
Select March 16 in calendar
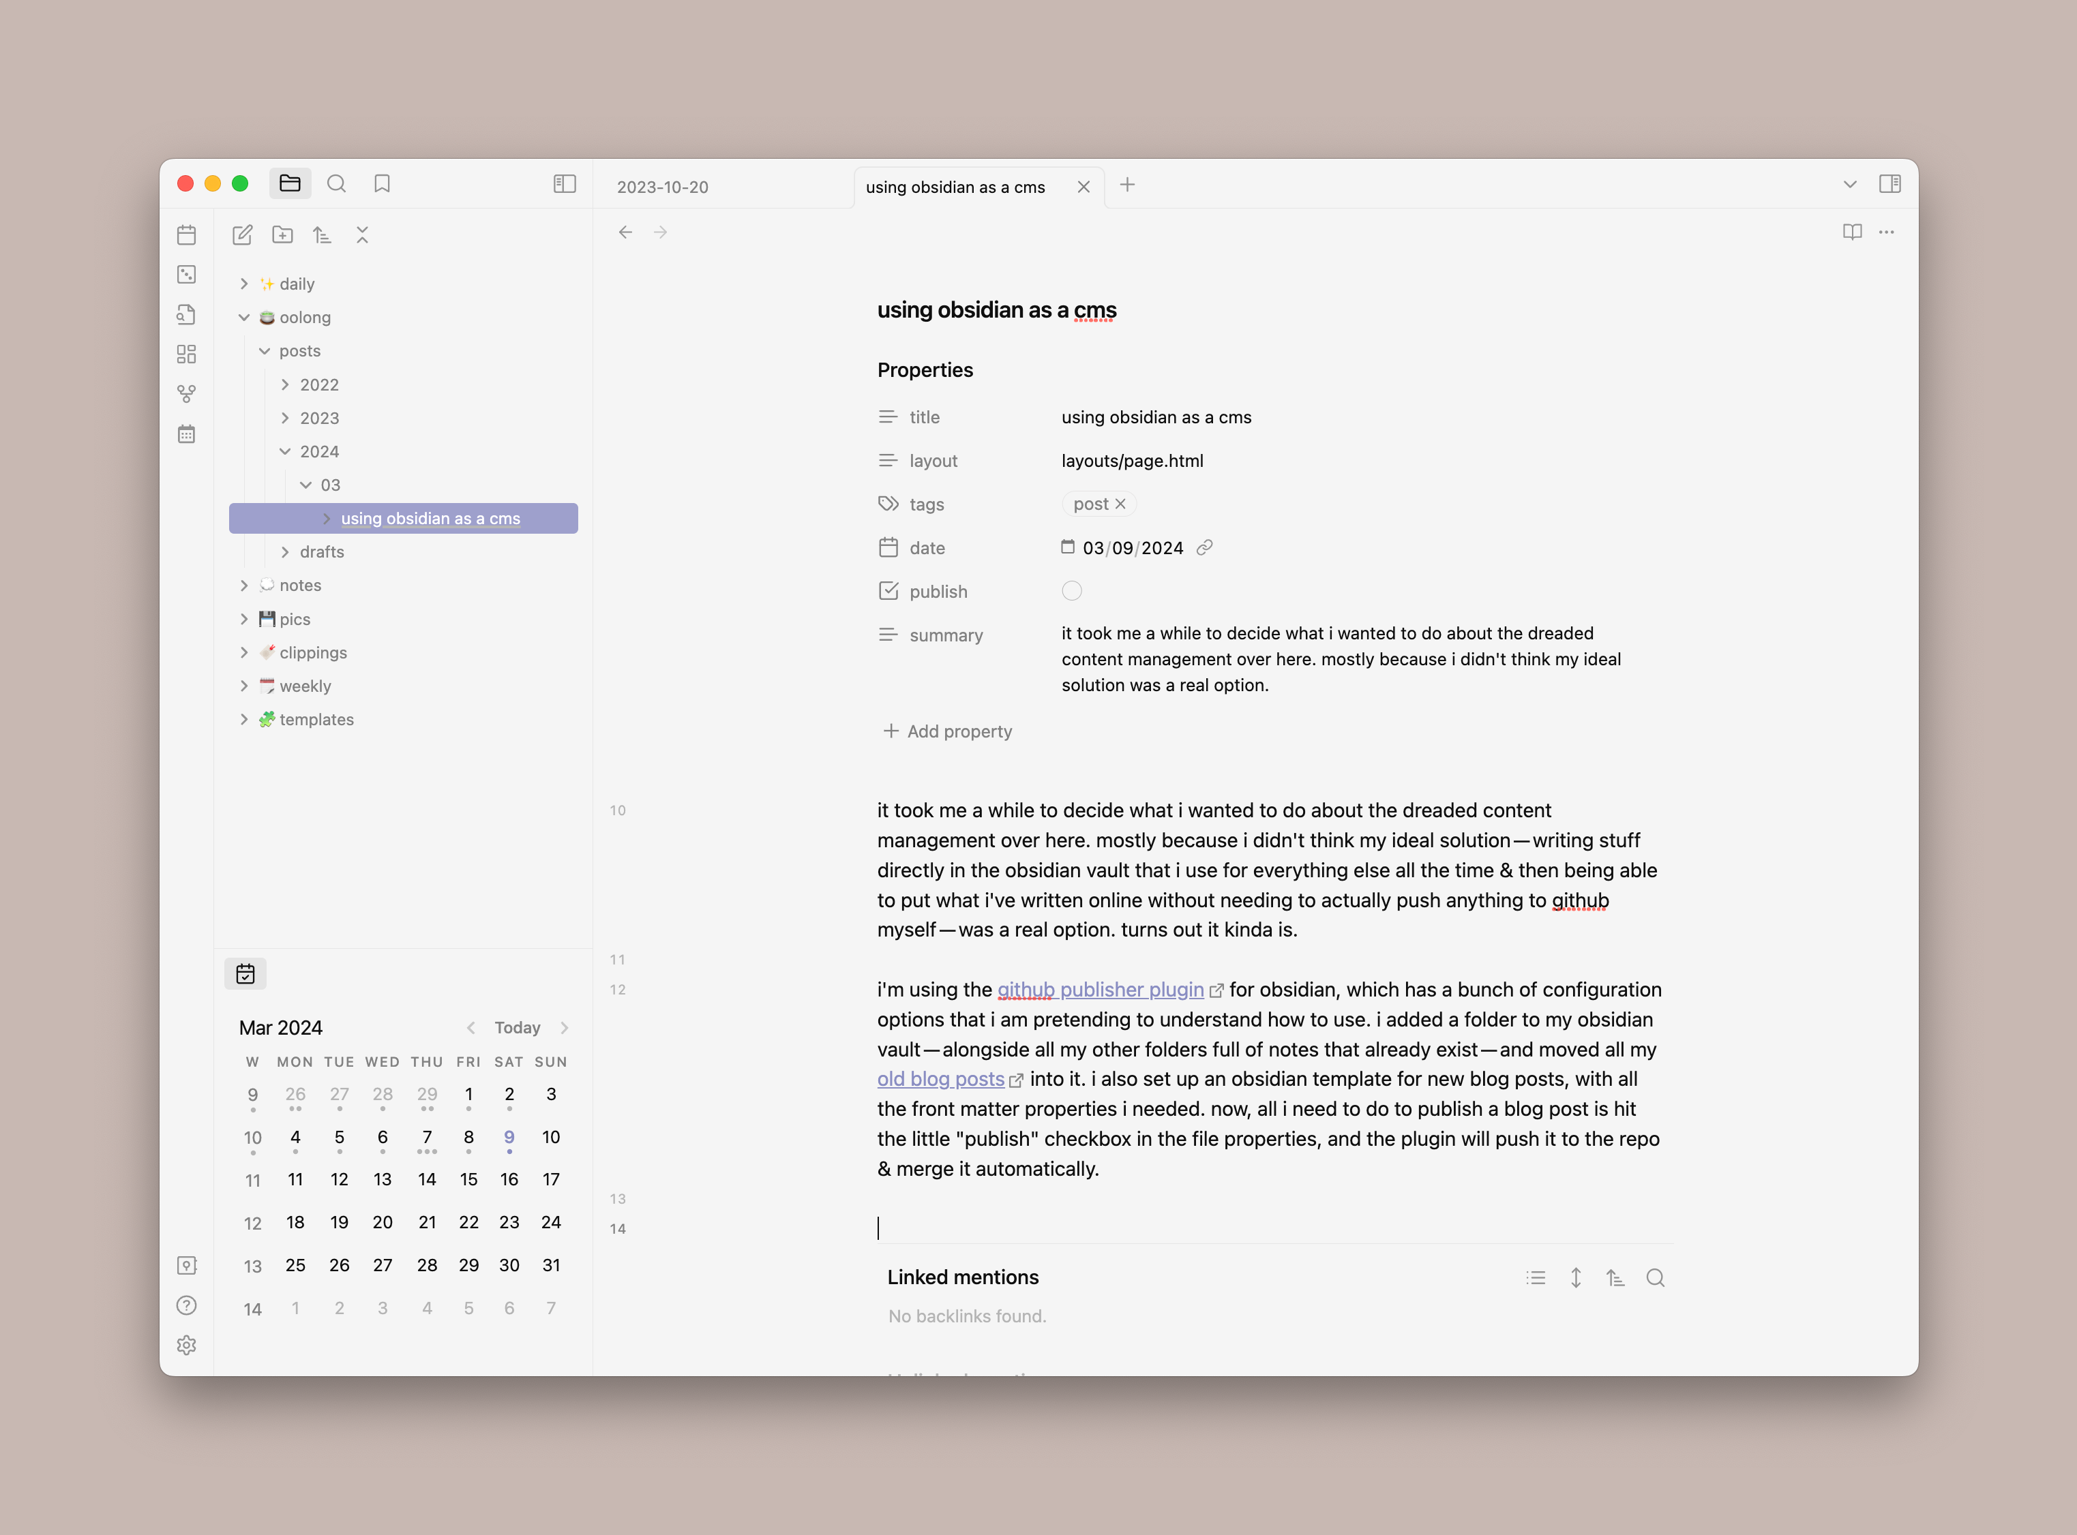pyautogui.click(x=508, y=1179)
